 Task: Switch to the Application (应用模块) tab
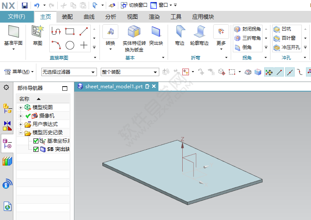click(x=203, y=17)
